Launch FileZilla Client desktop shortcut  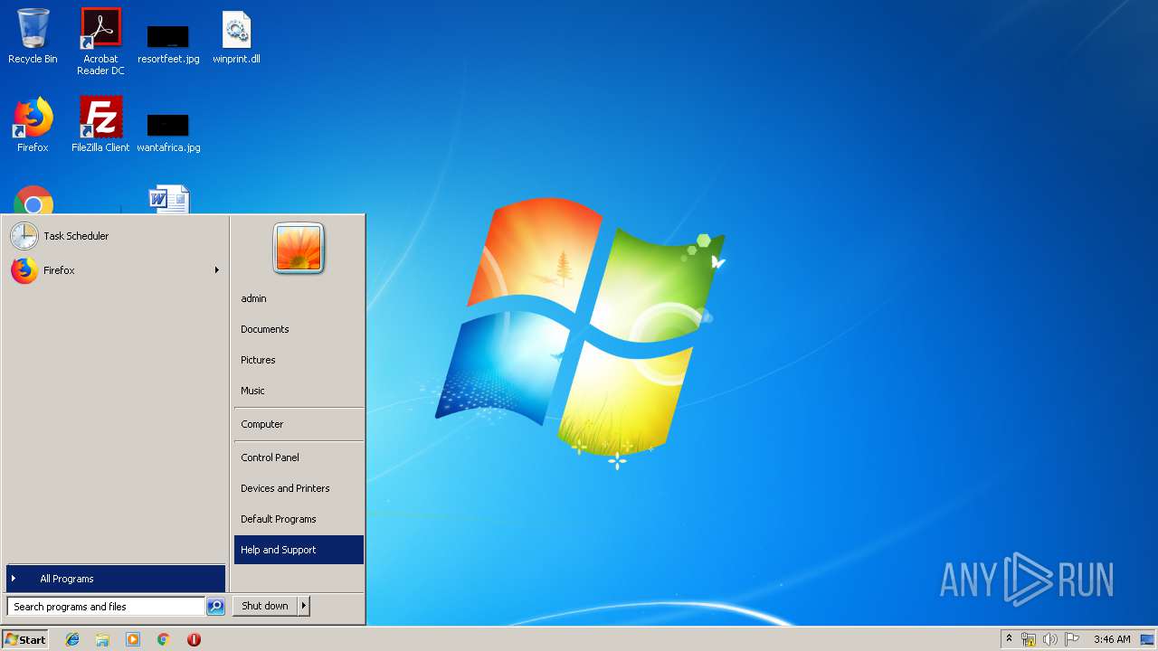coord(100,125)
